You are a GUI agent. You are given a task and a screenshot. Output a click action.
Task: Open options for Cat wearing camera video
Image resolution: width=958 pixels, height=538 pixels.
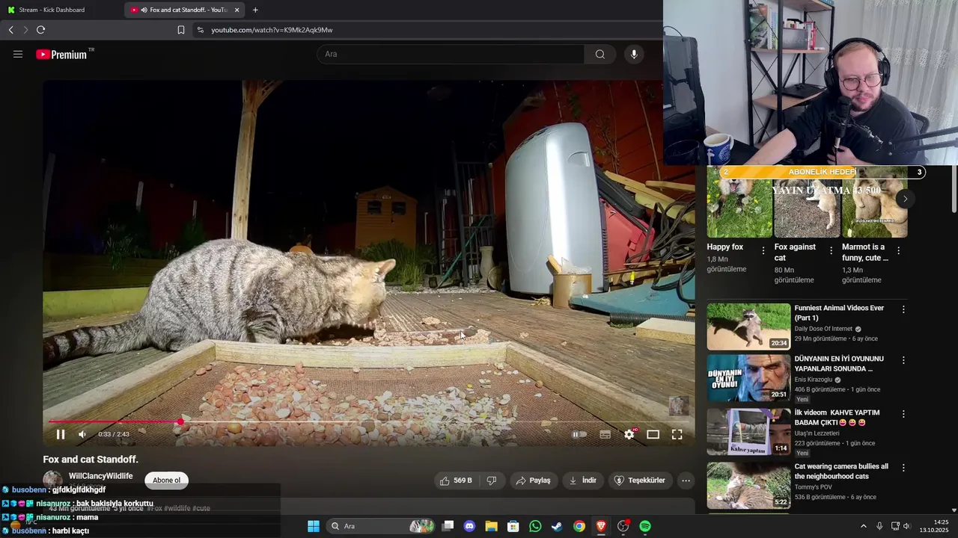pyautogui.click(x=903, y=468)
